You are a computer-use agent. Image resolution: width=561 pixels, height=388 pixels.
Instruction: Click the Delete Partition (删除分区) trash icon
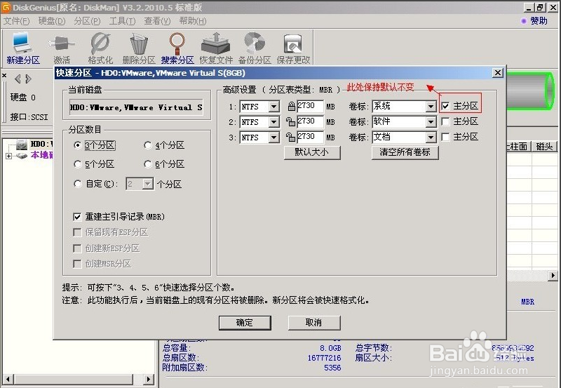click(x=139, y=44)
